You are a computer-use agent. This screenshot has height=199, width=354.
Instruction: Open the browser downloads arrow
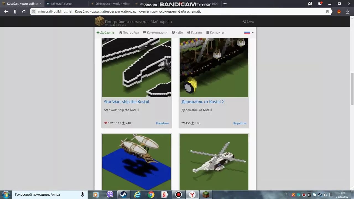click(x=348, y=12)
